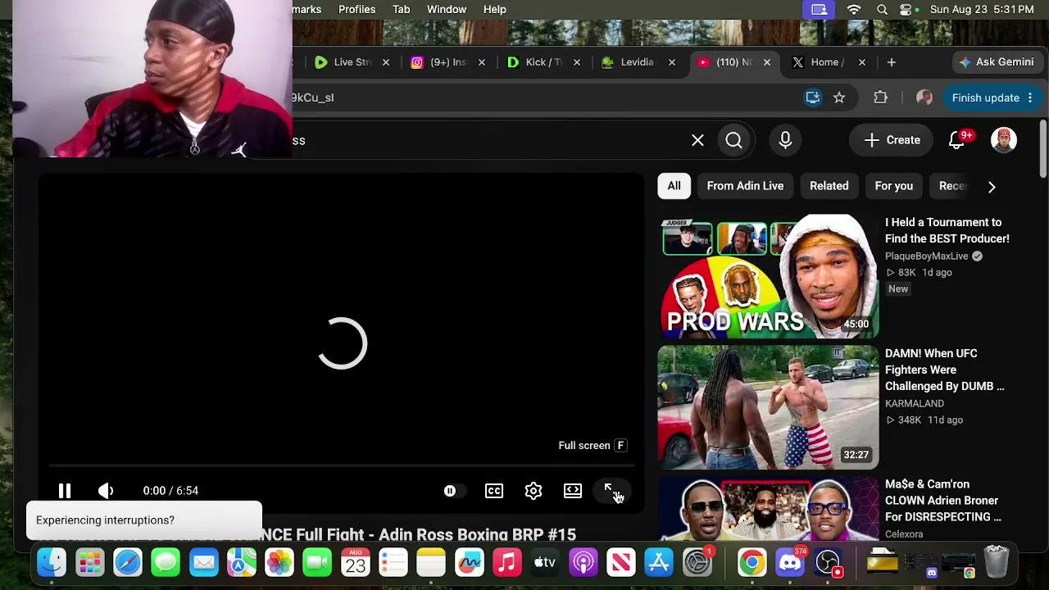Screen dimensions: 1049x590
Task: Open the YouTube account avatar menu
Action: (1004, 140)
